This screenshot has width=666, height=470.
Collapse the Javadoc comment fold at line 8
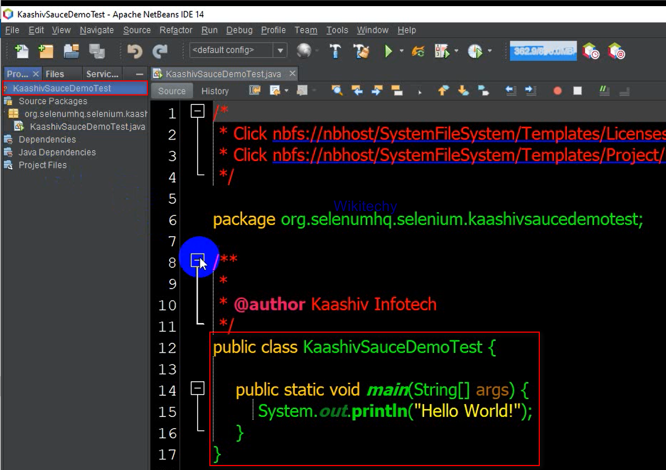pos(198,260)
